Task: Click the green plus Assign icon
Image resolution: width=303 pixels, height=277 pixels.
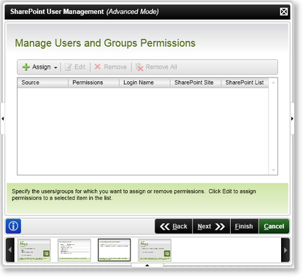Action: [x=26, y=67]
